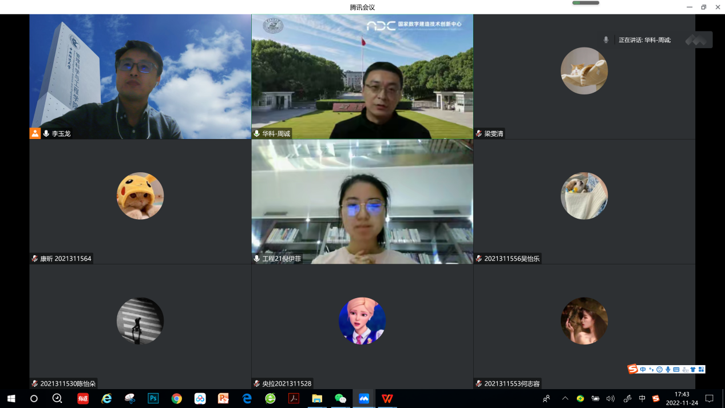Click the 康昕 2021311564 Pikachu cat avatar
This screenshot has width=725, height=408.
[140, 196]
